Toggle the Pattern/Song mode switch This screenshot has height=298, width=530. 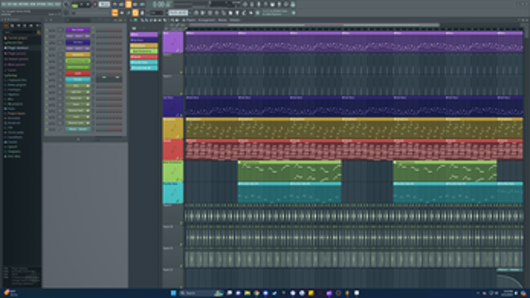point(76,5)
